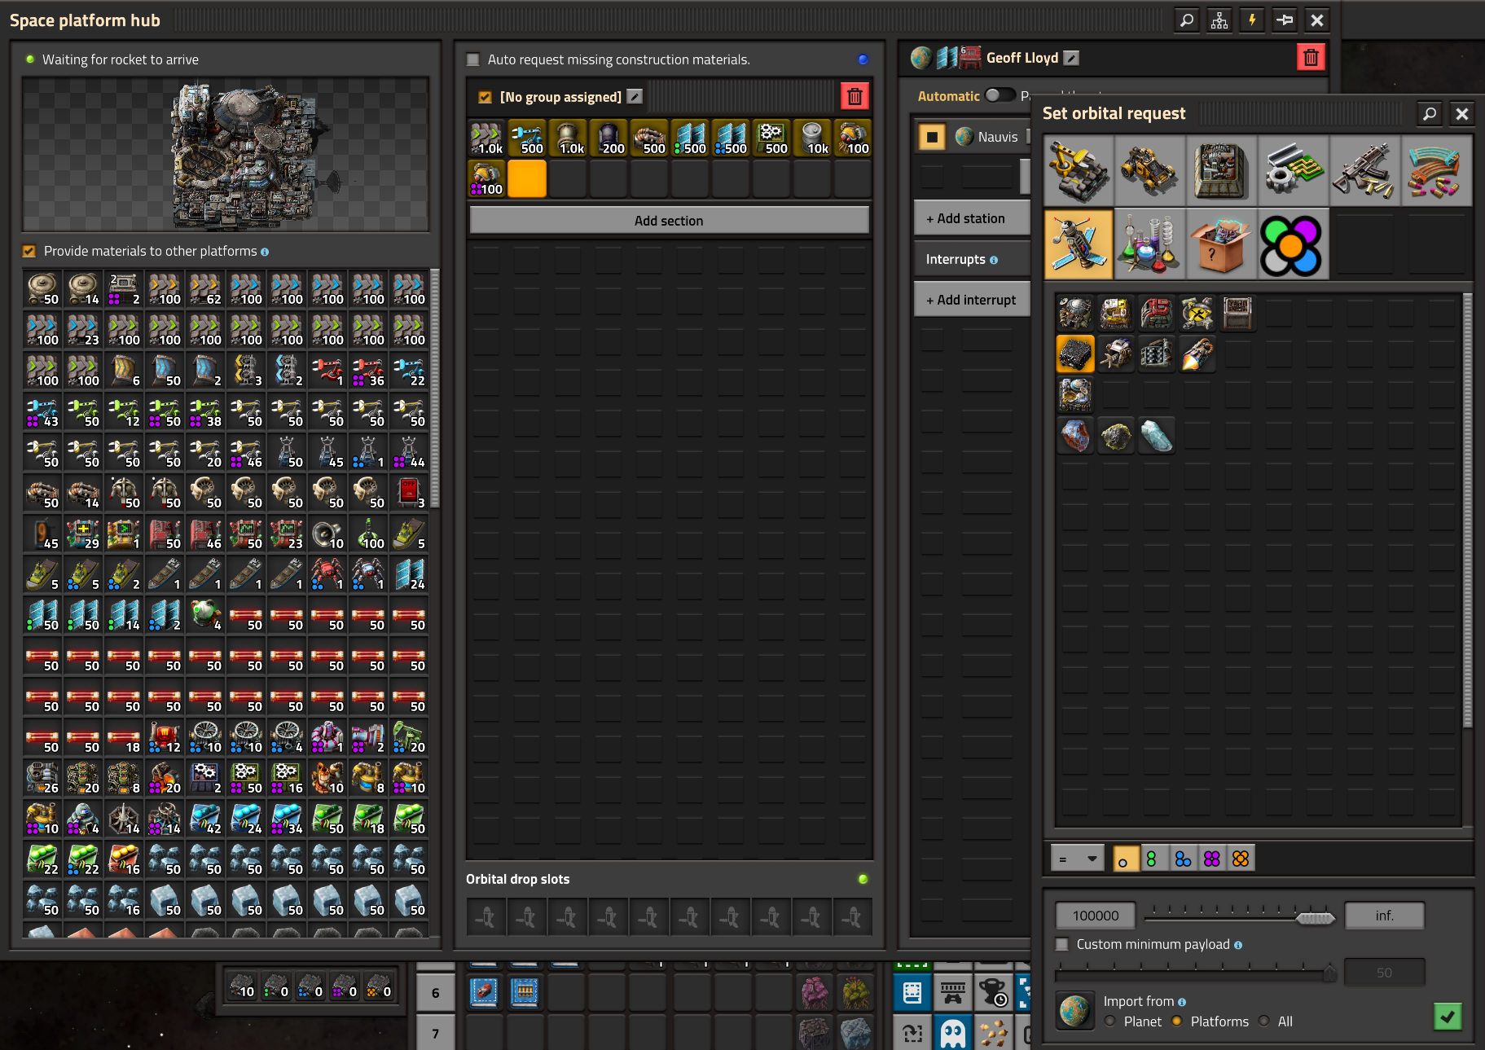Enable Auto request missing construction materials

tap(472, 59)
